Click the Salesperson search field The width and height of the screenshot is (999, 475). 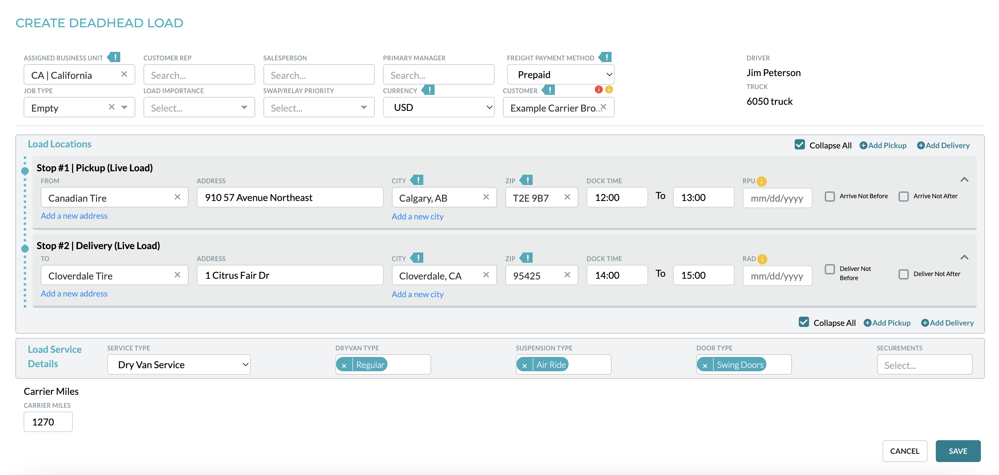[319, 74]
